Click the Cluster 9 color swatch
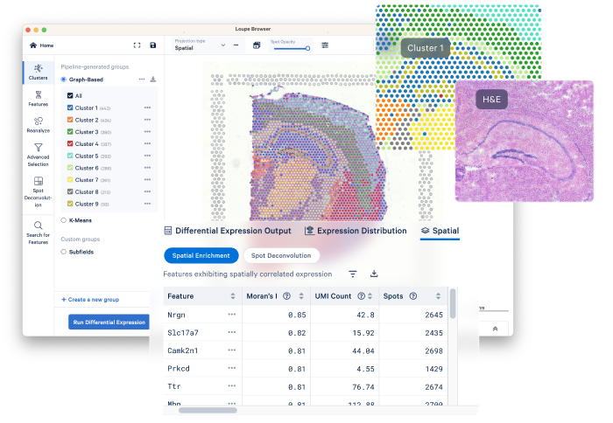 [x=70, y=204]
